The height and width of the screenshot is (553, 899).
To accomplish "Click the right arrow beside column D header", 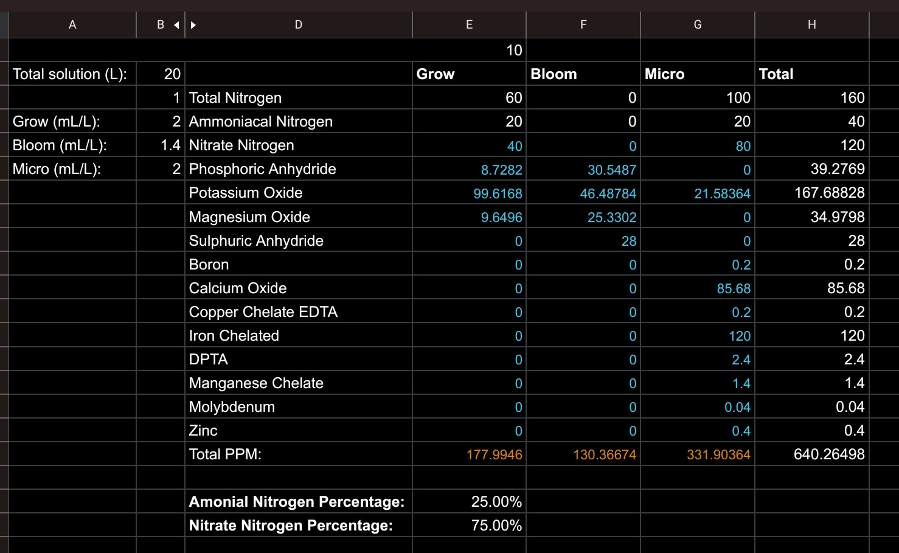I will pos(193,25).
